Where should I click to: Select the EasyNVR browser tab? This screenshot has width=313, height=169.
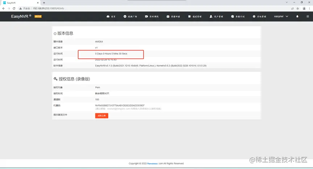pos(20,3)
